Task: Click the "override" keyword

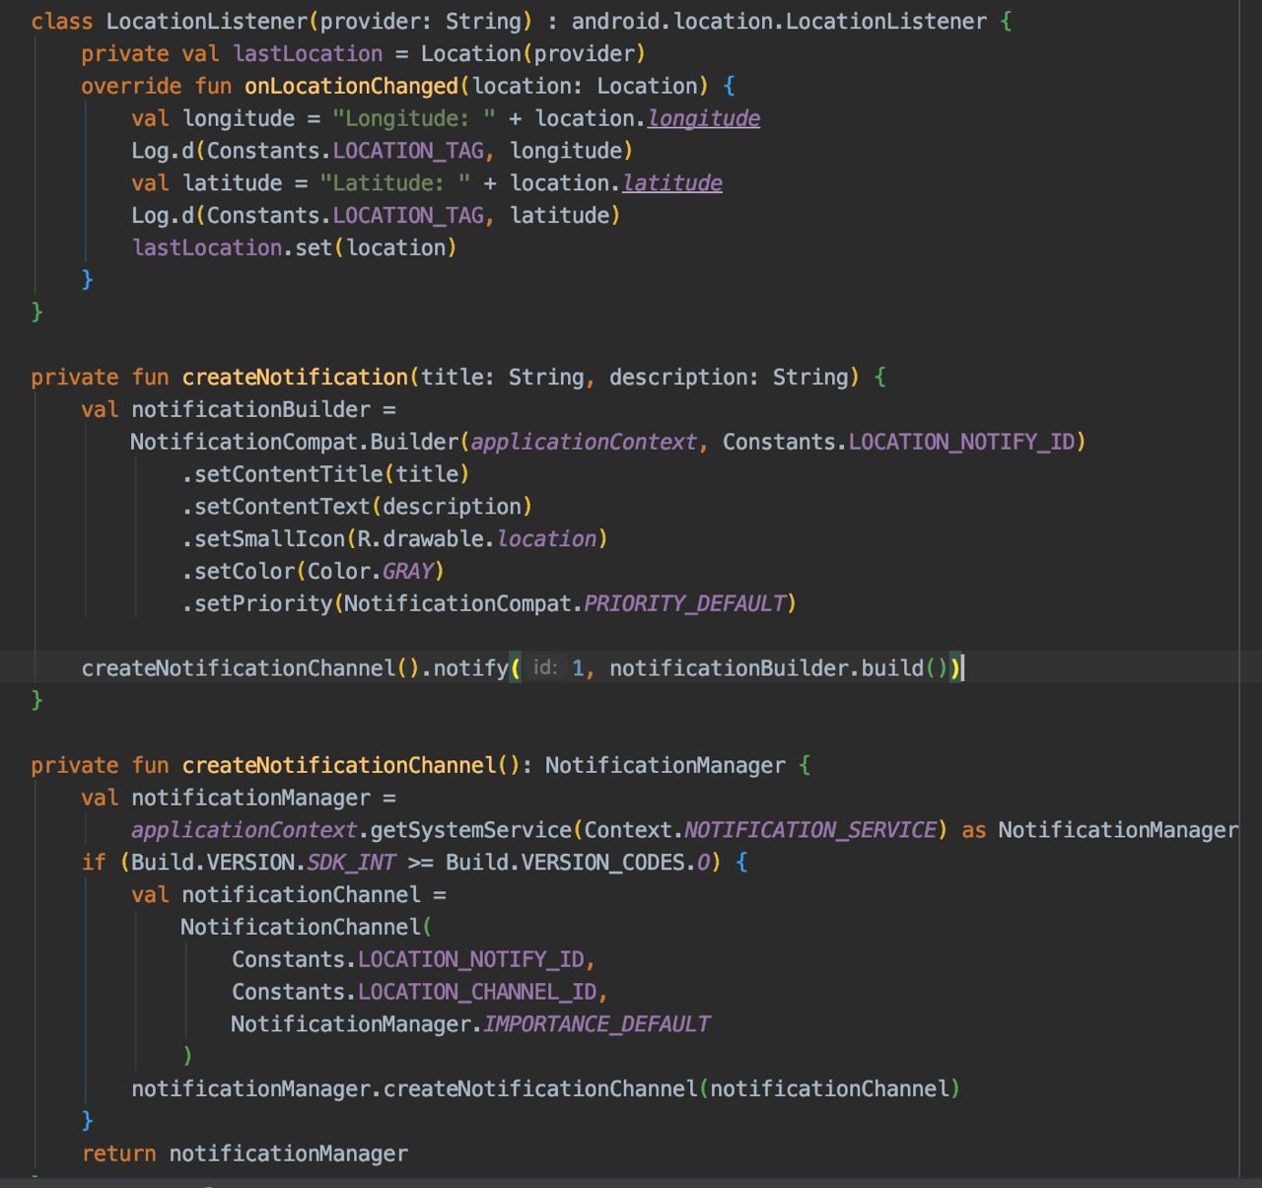Action: click(x=131, y=86)
